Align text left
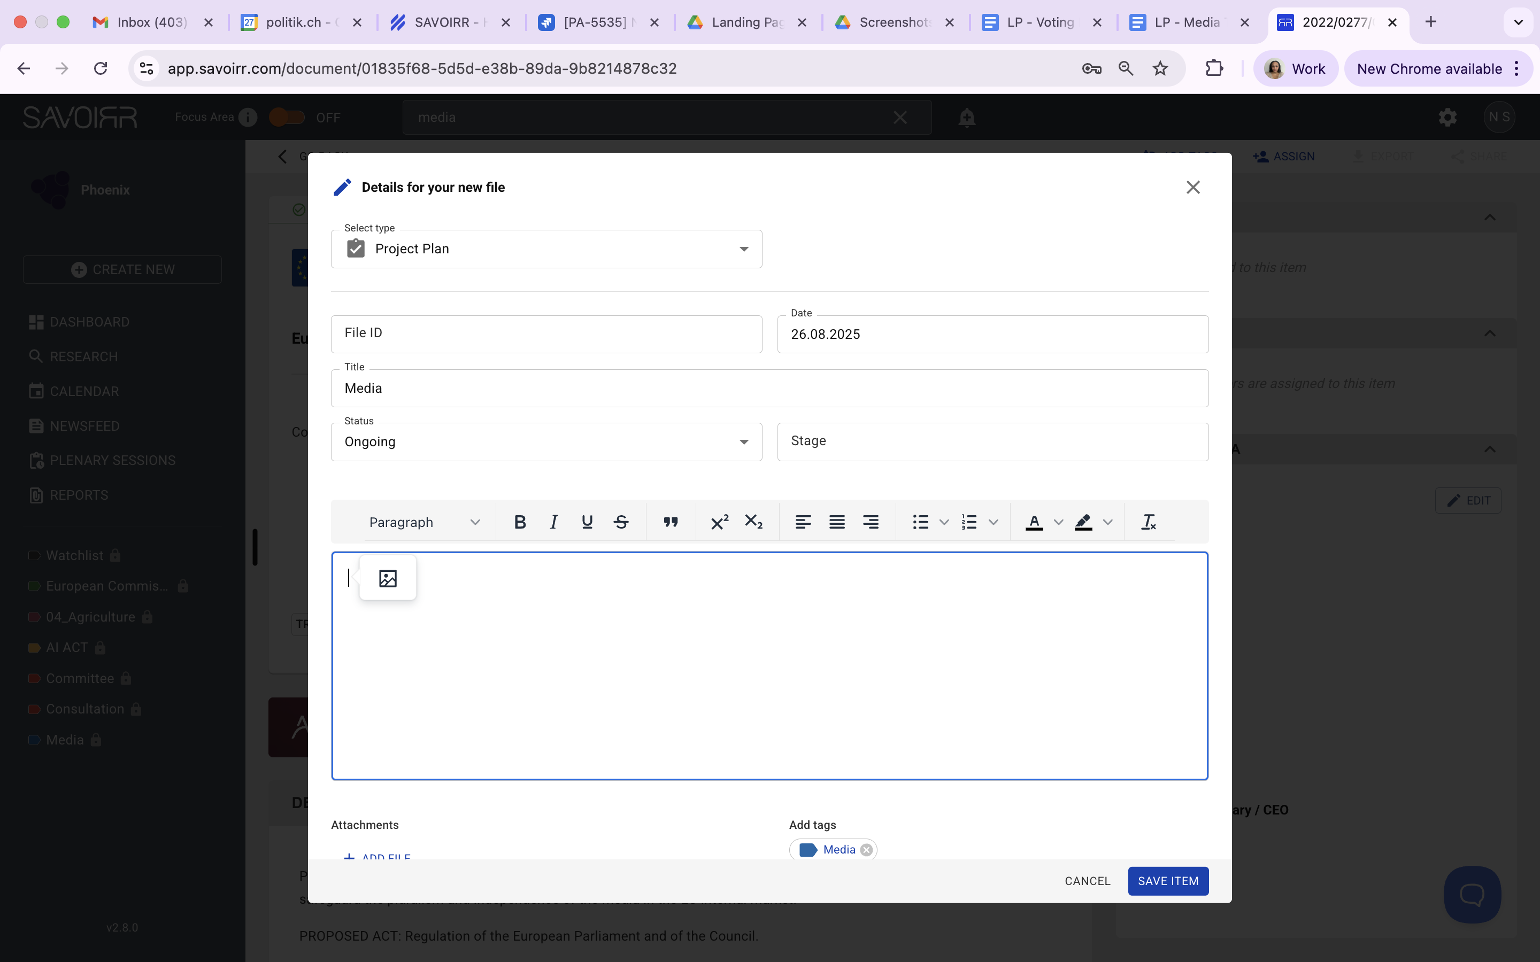 [x=803, y=522]
